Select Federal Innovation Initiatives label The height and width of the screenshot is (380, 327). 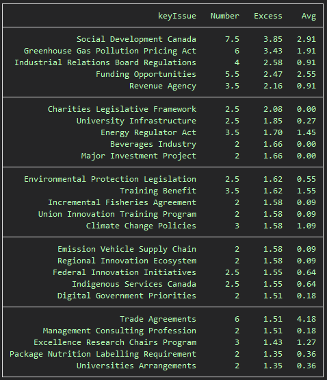click(x=125, y=272)
